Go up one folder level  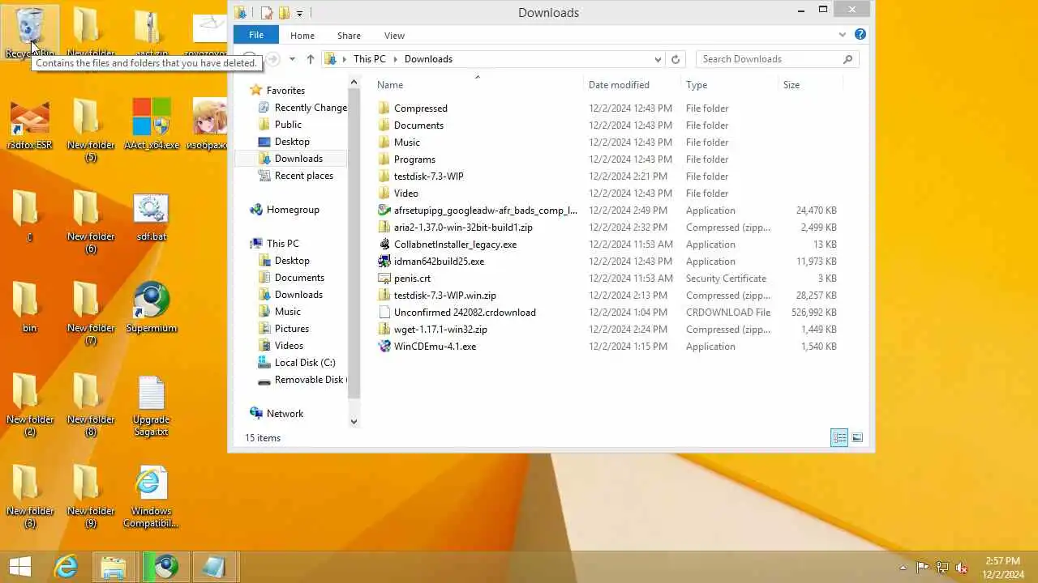311,59
